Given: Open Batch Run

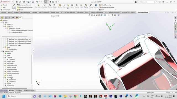Looking at the screenshot, I should click(x=68, y=7).
